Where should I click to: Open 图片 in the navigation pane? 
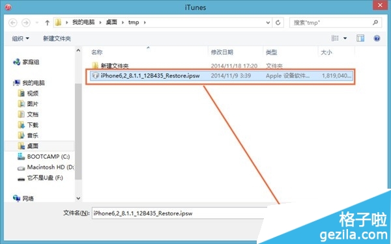pos(33,104)
